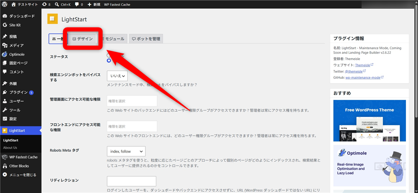Select the filled blue ステータス radio button
418x193 pixels.
[109, 60]
